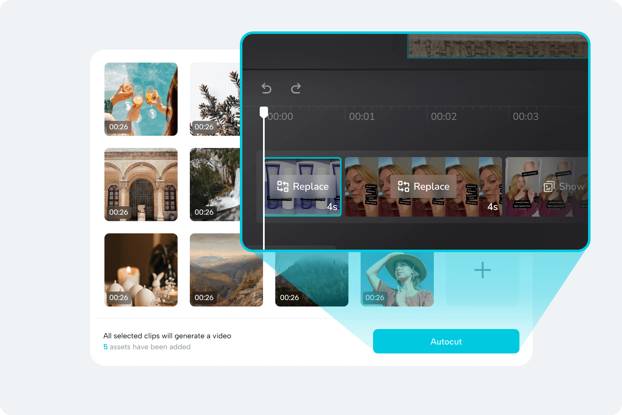Click the '5 assets have been added' text
Screen dimensions: 622x415
(x=147, y=347)
